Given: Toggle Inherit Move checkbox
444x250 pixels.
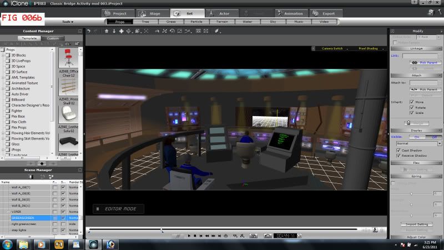Looking at the screenshot, I should (x=412, y=102).
